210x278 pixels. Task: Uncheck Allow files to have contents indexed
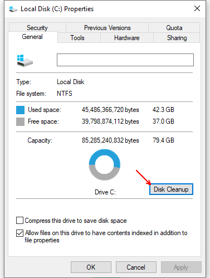click(x=19, y=233)
